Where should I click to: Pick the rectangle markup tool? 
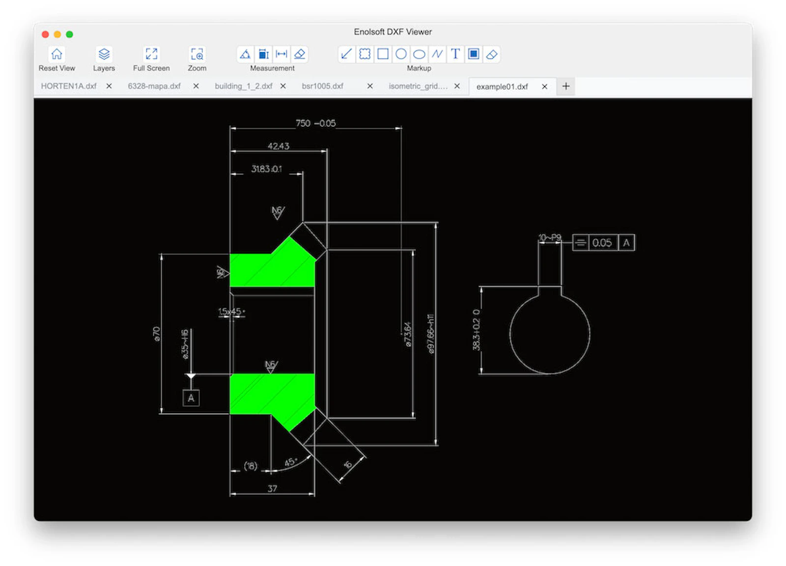[383, 54]
